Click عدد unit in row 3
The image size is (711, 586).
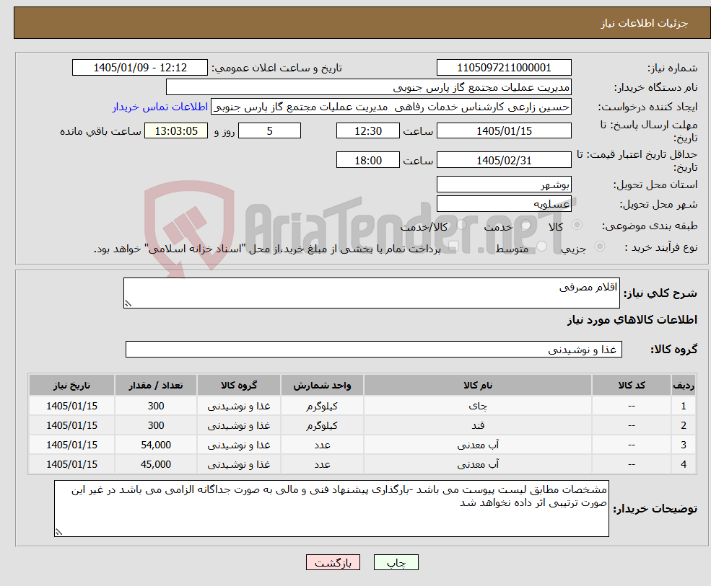coord(322,445)
